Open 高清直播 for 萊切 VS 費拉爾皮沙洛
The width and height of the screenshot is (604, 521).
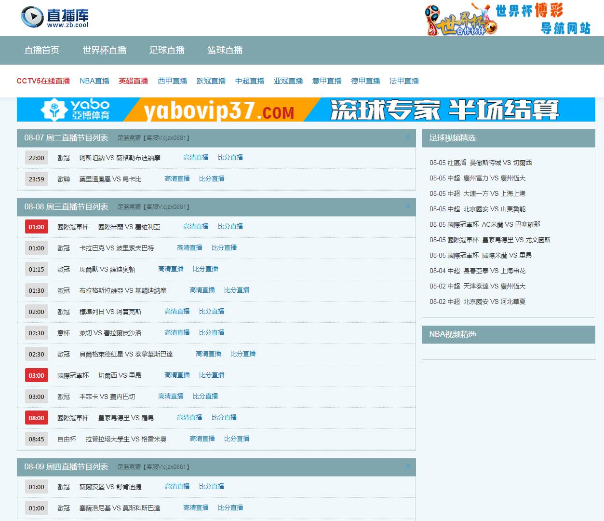[x=177, y=333]
